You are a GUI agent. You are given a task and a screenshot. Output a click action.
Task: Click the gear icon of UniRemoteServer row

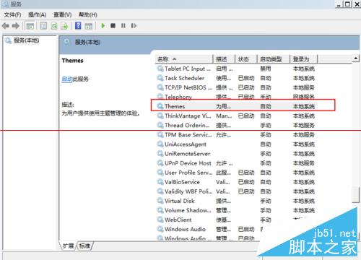pos(160,154)
